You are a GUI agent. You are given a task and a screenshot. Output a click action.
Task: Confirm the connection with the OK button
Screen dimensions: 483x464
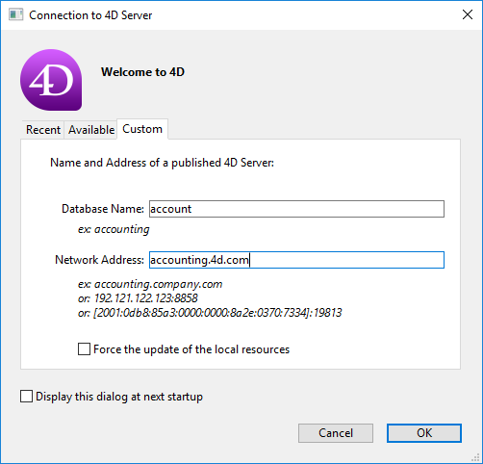tap(424, 433)
